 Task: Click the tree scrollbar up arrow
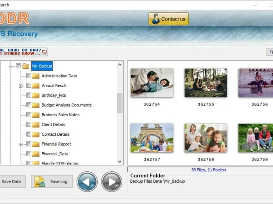(120, 65)
